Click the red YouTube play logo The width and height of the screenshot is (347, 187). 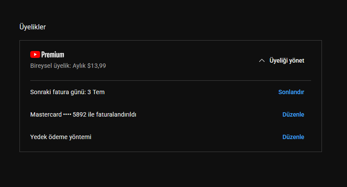35,54
